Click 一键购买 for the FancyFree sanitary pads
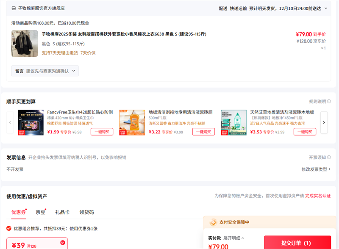 tap(102, 132)
